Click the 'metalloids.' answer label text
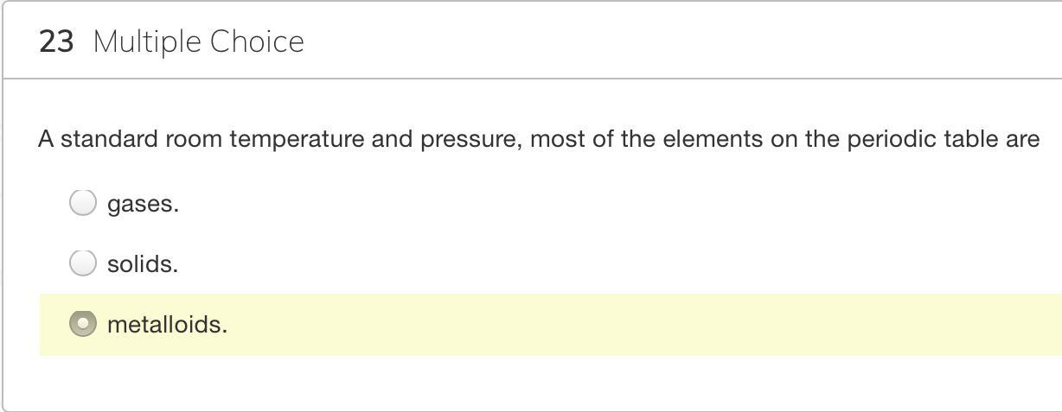 (x=167, y=325)
